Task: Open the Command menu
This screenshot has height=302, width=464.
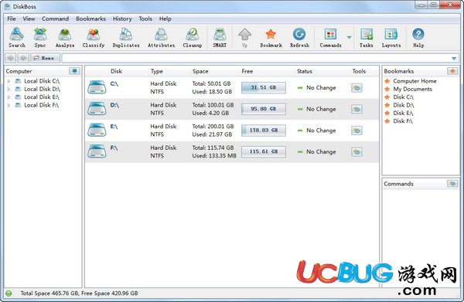Action: tap(55, 19)
